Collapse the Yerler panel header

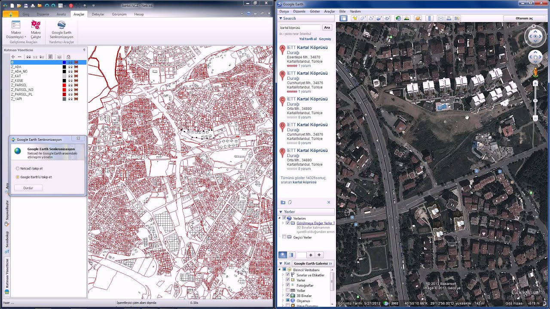[281, 212]
